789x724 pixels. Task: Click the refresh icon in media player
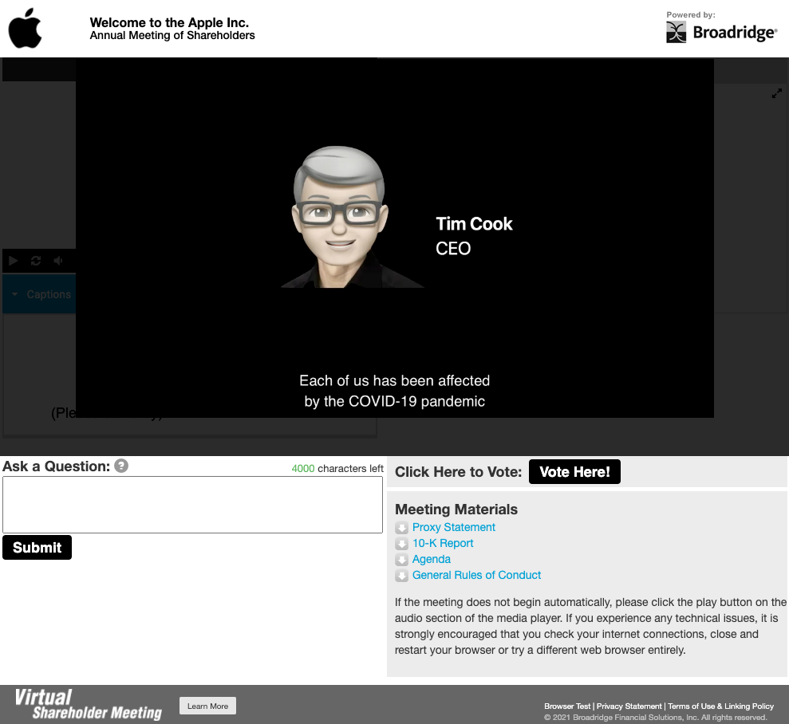36,261
